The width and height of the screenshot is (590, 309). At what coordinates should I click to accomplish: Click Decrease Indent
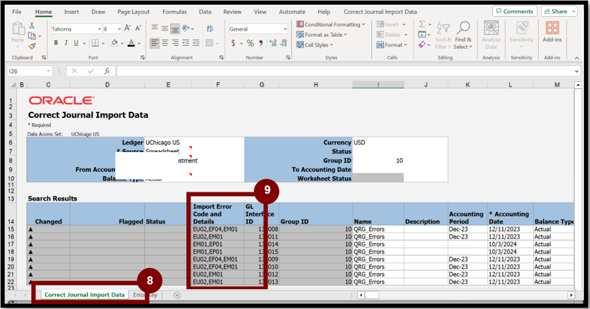pos(186,43)
